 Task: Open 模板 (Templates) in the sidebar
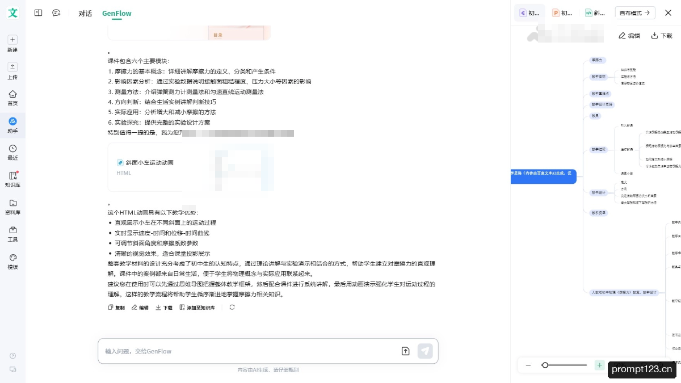pos(12,261)
